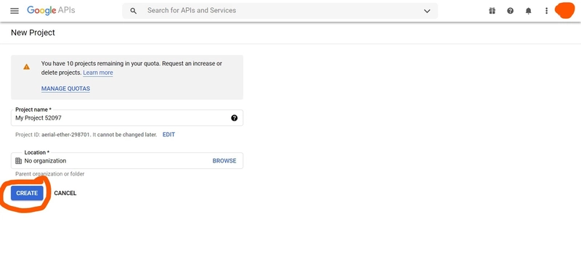Click the organization building icon
This screenshot has width=581, height=264.
pos(19,161)
